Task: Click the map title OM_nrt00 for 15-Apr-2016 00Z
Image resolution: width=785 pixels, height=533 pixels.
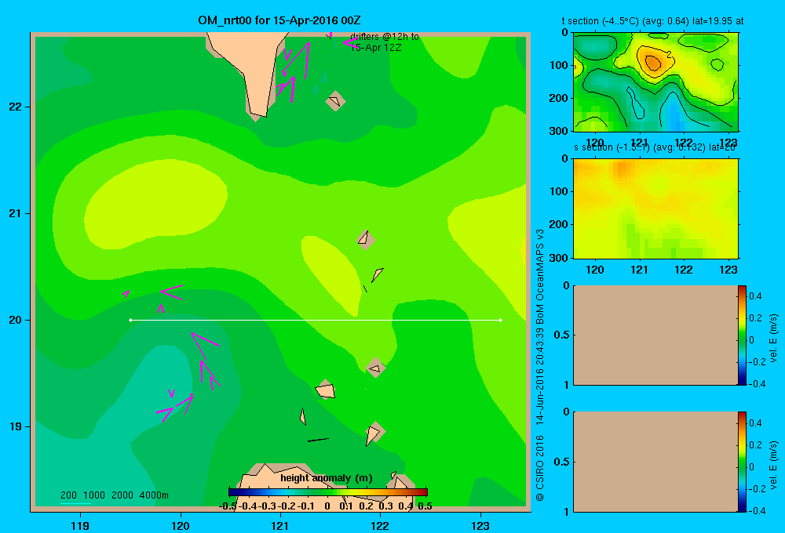Action: (279, 20)
